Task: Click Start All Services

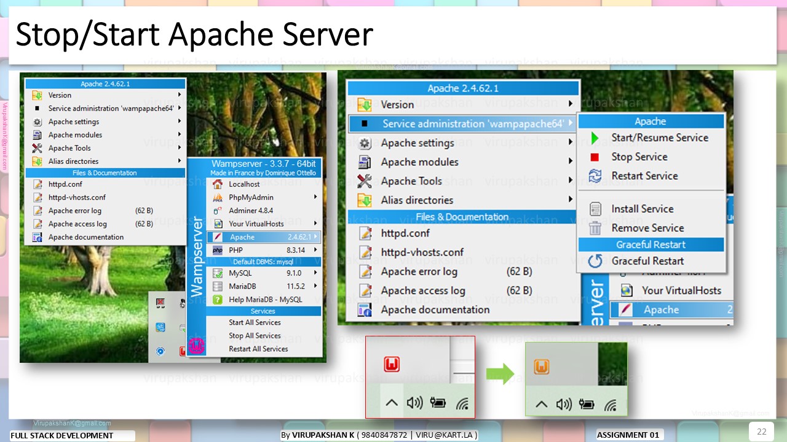Action: 255,322
